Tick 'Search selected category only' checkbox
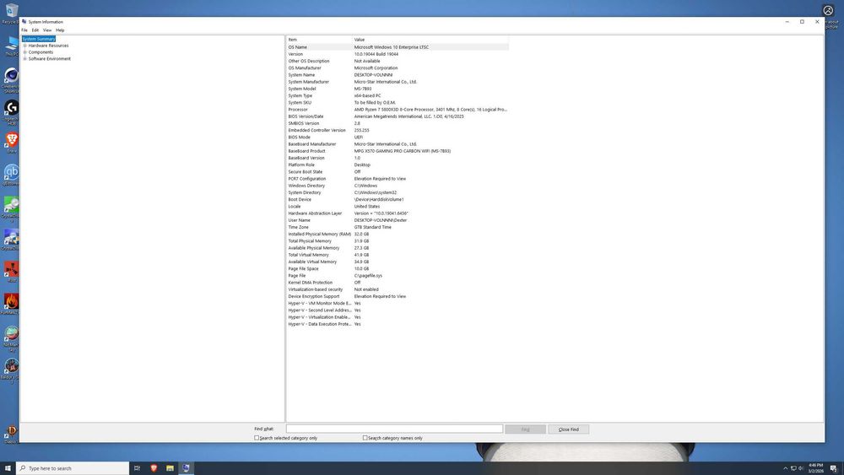The image size is (844, 475). (257, 438)
